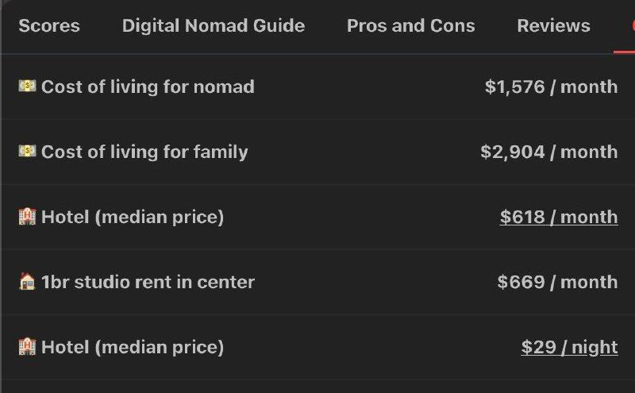The width and height of the screenshot is (635, 393).
Task: Select the Cost of living for nomad label
Action: point(148,87)
